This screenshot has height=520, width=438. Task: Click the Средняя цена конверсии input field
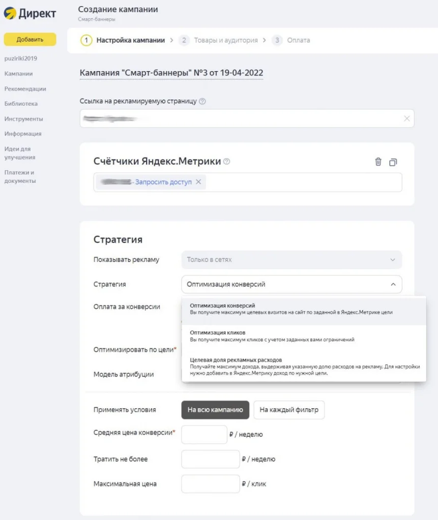pyautogui.click(x=204, y=435)
